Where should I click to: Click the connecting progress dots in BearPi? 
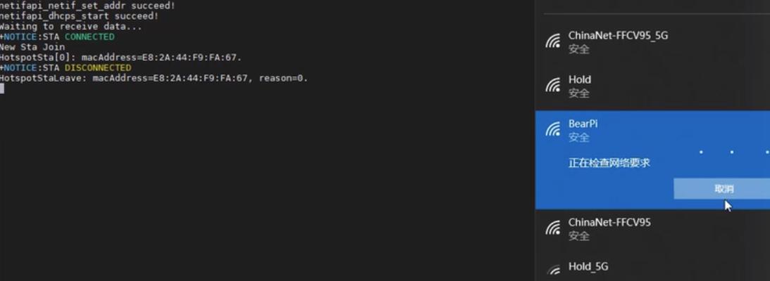pos(735,152)
